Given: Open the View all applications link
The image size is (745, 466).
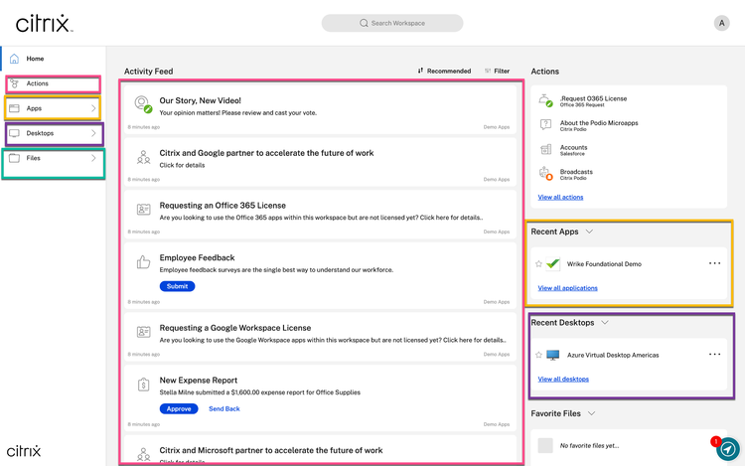Looking at the screenshot, I should (567, 288).
